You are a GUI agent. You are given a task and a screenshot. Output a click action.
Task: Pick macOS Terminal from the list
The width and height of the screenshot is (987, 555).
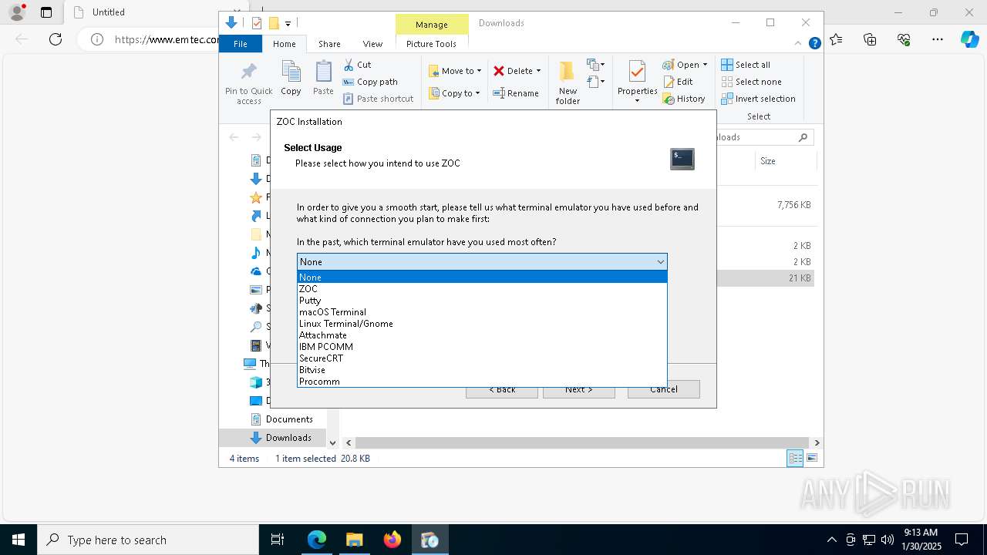(482, 312)
